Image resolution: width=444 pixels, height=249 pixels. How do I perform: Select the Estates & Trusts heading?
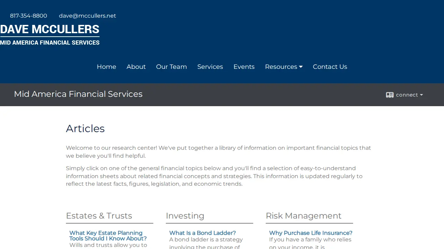point(99,216)
